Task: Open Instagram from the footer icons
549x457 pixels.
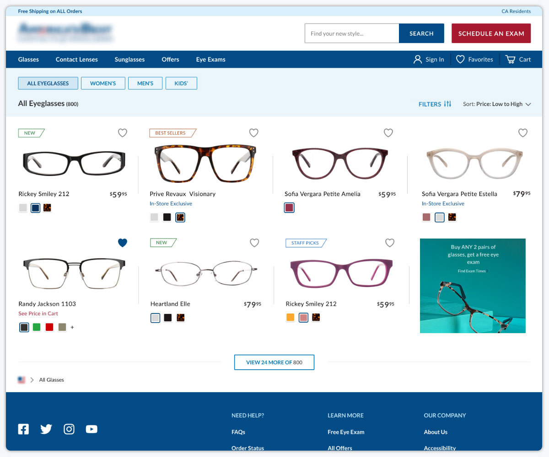Action: 69,429
